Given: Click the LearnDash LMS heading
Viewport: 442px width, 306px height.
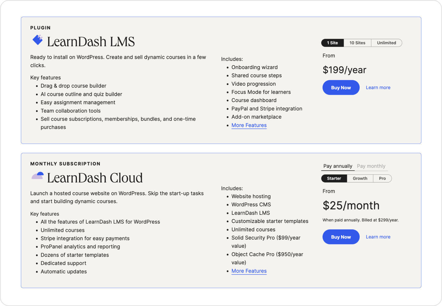Looking at the screenshot, I should [x=91, y=42].
